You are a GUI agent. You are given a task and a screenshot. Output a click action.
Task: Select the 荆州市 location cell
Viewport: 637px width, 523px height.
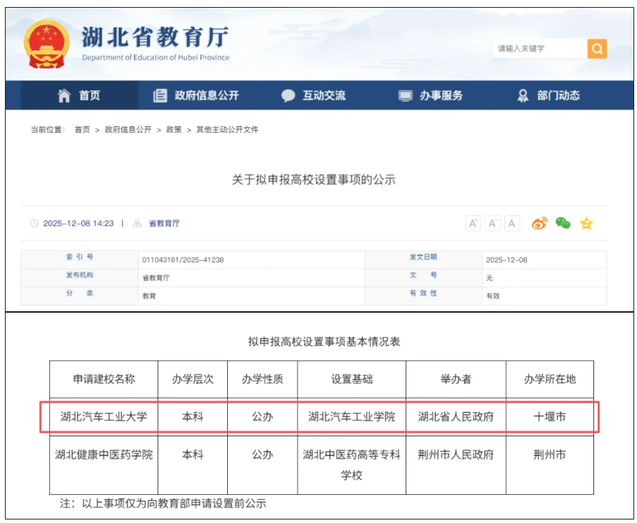(x=550, y=465)
